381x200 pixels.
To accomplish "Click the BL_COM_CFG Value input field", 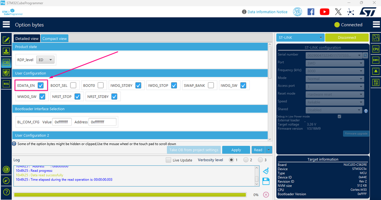I will coord(62,122).
